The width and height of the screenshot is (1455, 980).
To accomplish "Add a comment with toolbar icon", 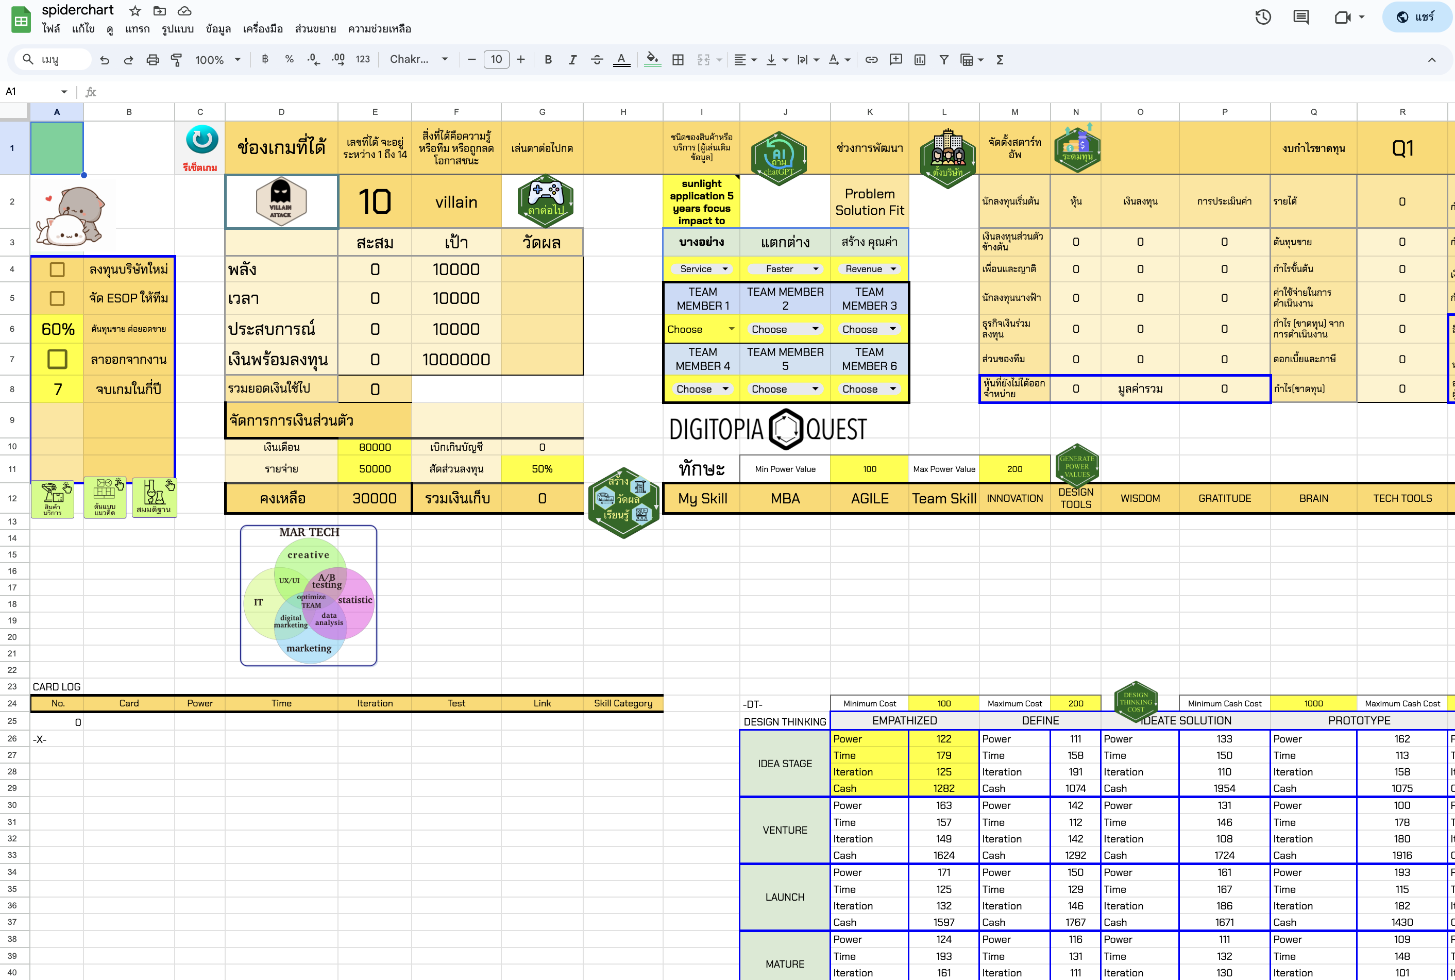I will pyautogui.click(x=895, y=59).
